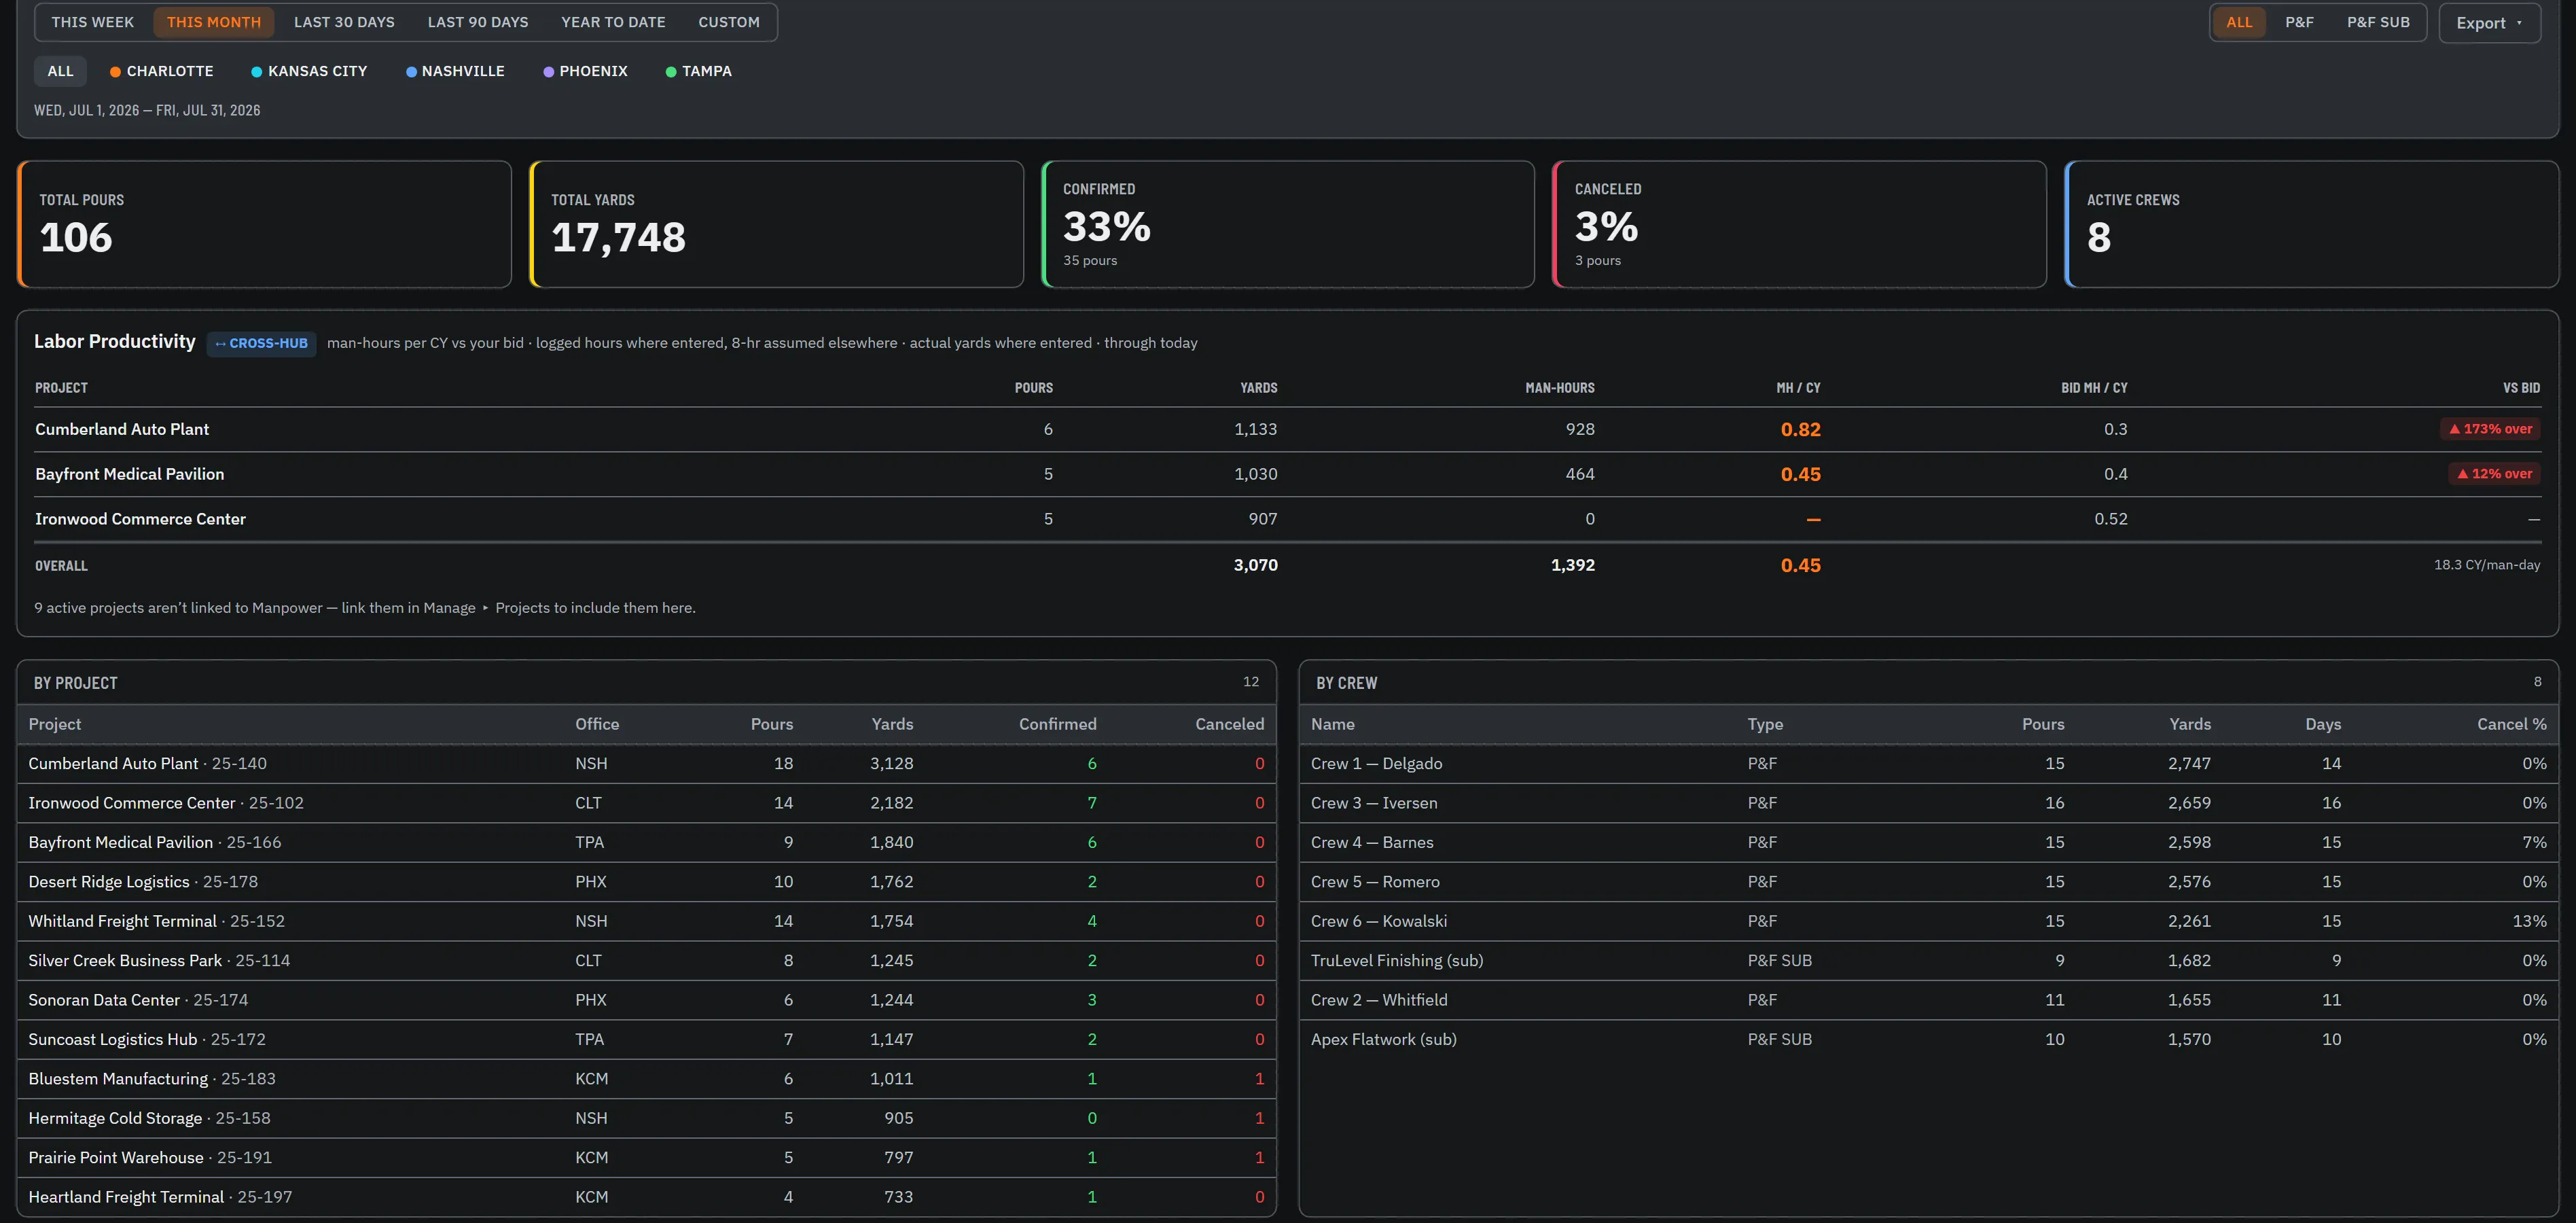
Task: Filter by NASHVILLE hub
Action: click(x=455, y=71)
